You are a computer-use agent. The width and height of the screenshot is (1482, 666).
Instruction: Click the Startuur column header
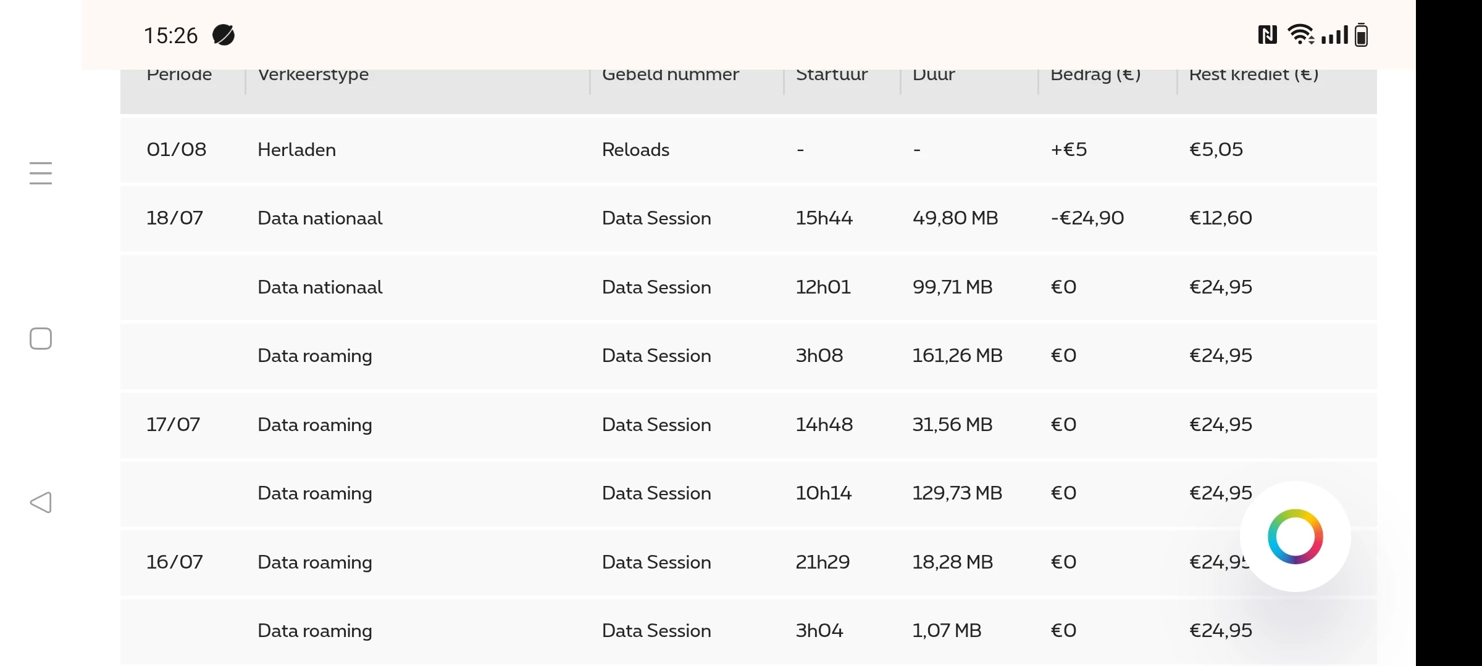[831, 75]
